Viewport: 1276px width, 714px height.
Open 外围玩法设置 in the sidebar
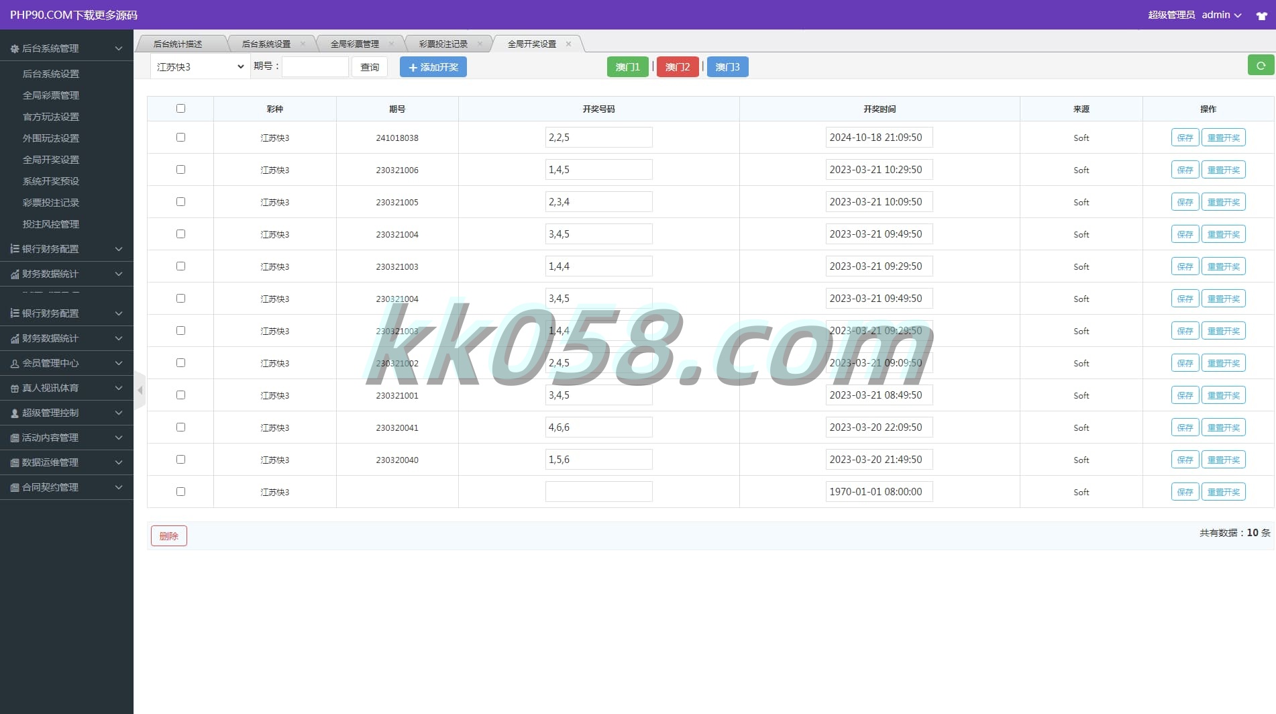tap(51, 138)
